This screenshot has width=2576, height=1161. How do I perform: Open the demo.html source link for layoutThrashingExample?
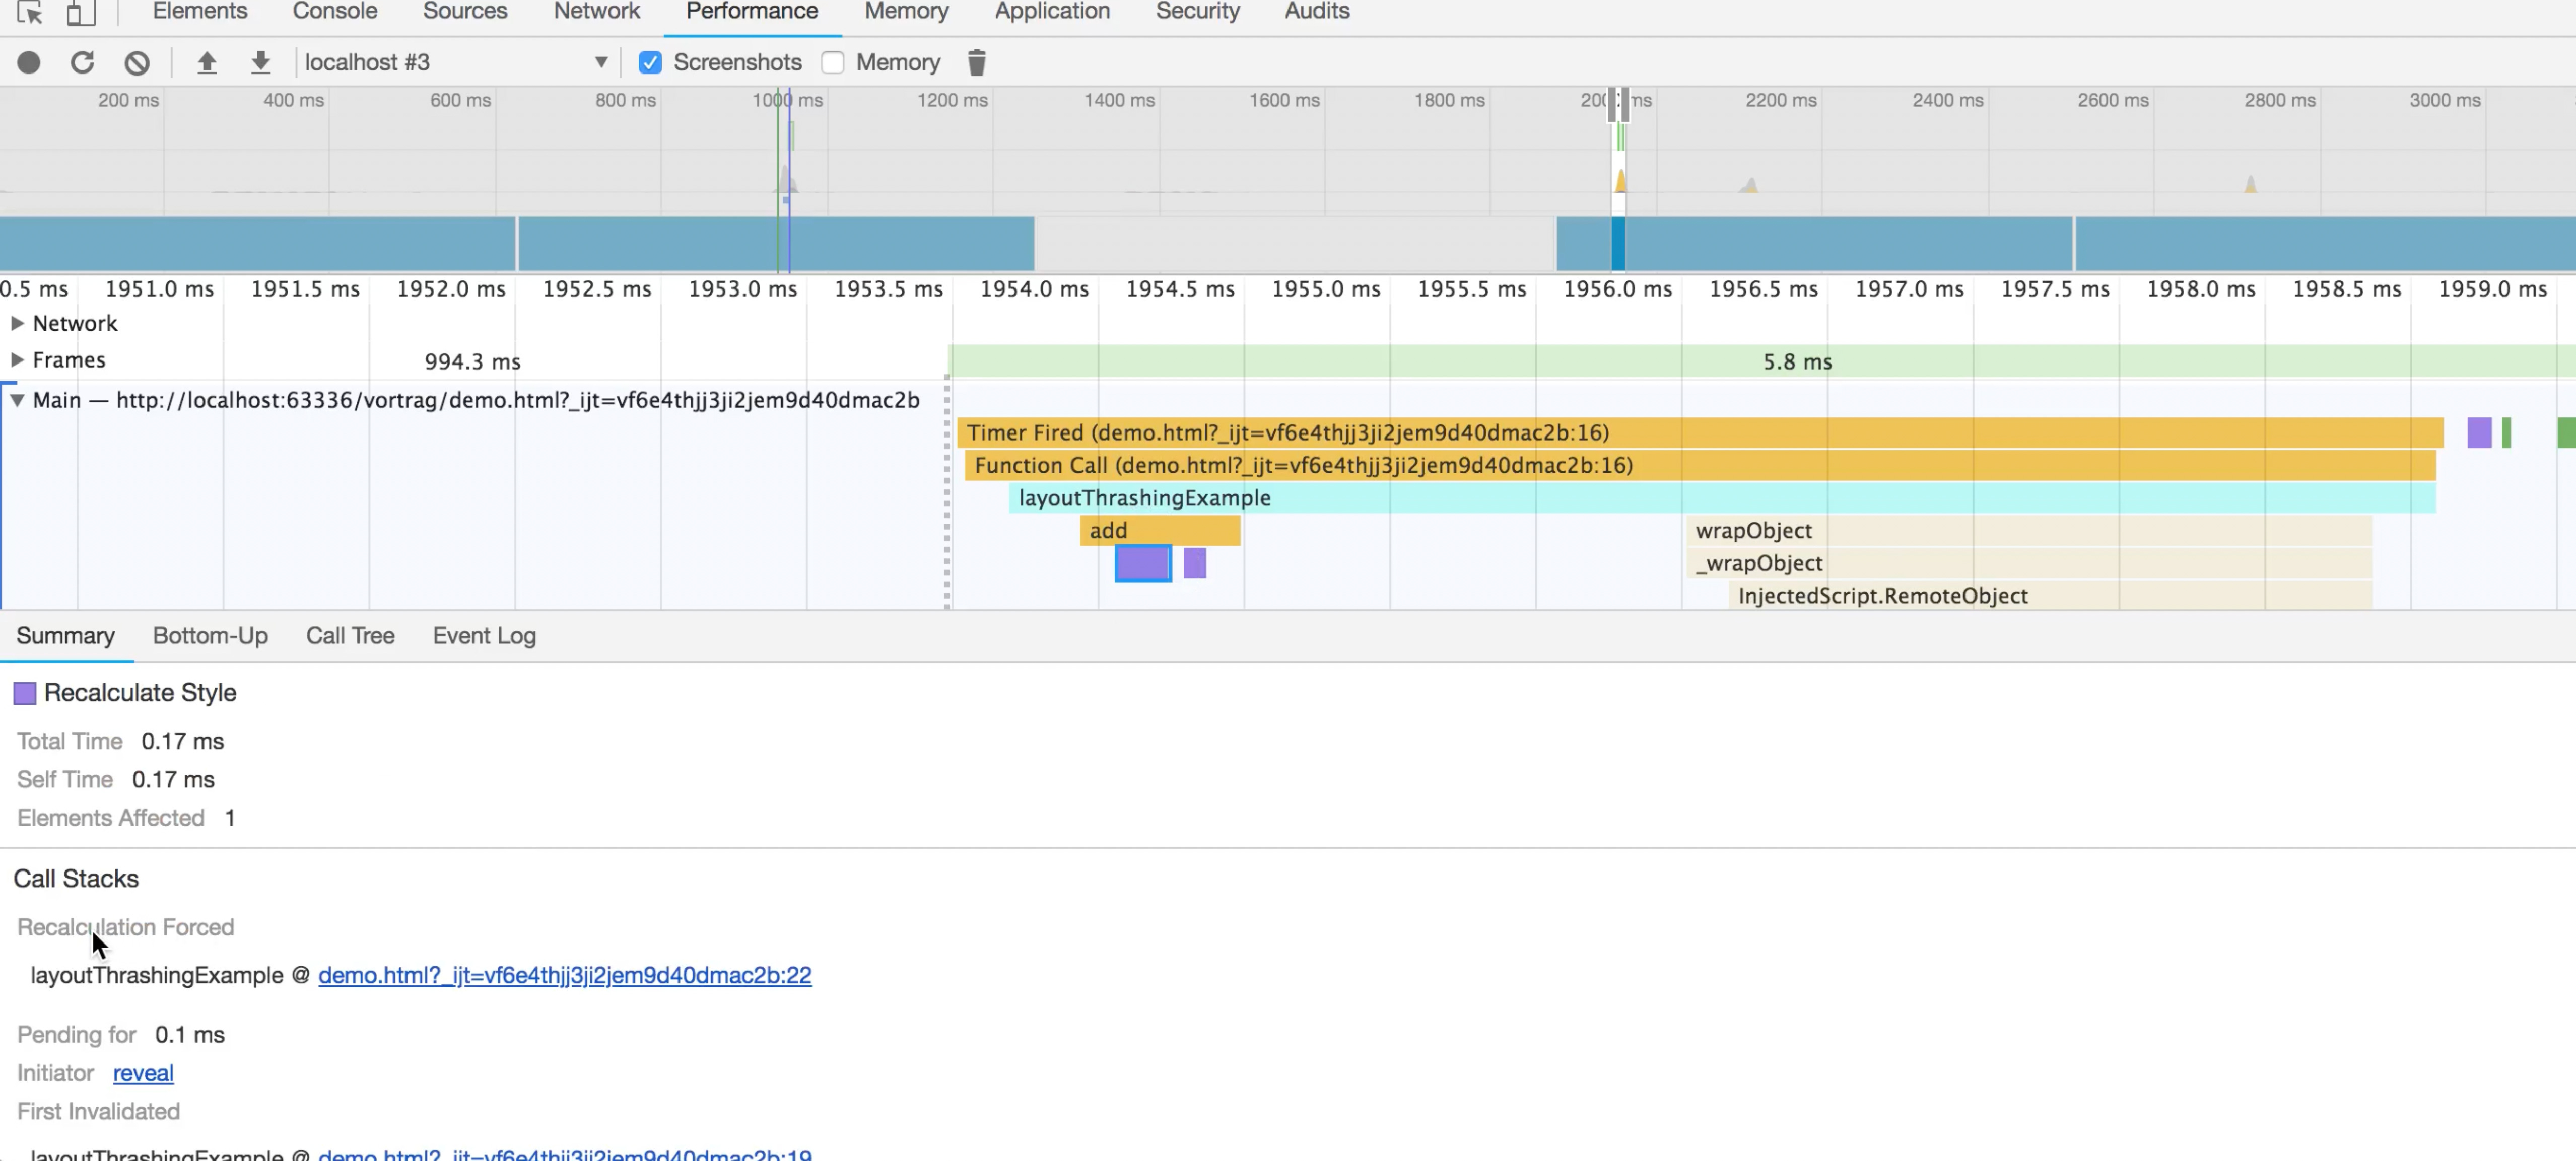pos(565,975)
